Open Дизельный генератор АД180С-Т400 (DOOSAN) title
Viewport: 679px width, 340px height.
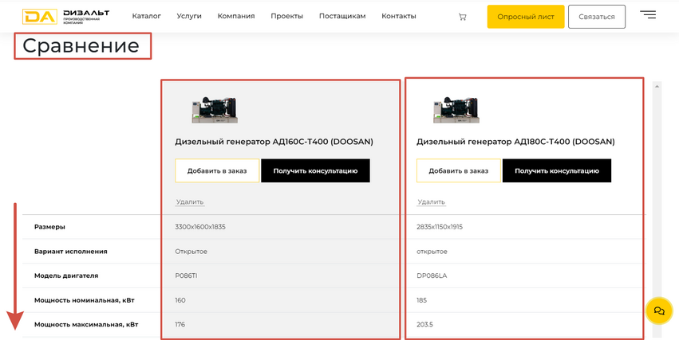515,142
